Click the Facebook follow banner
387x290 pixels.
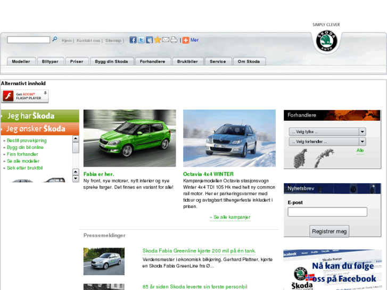pos(333,270)
